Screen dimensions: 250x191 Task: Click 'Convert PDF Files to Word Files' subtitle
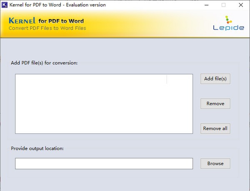(47, 28)
